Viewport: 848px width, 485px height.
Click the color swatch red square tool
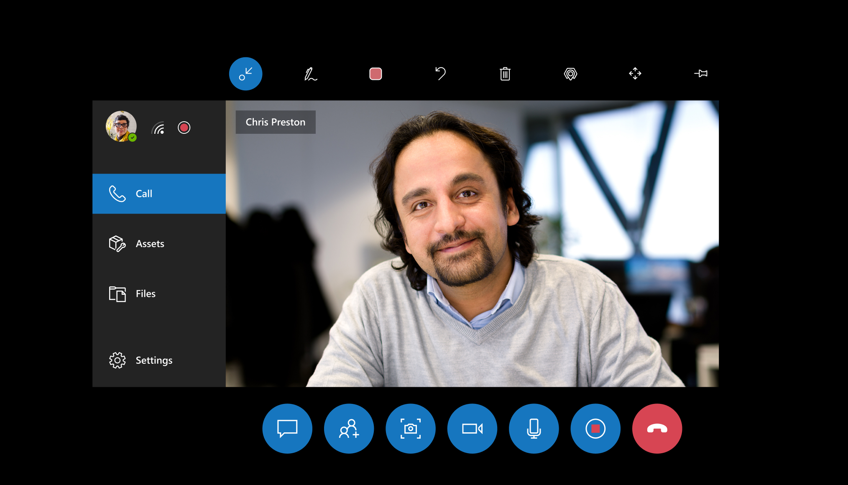[375, 73]
